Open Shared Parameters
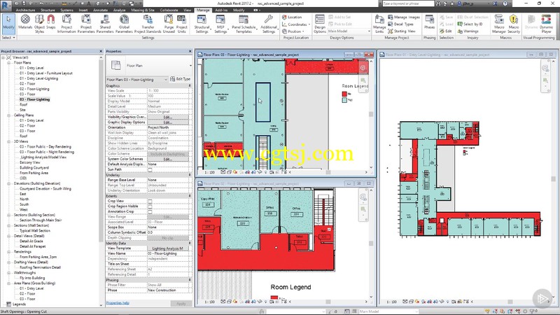Screen dimensions: 560x315 tap(105, 24)
